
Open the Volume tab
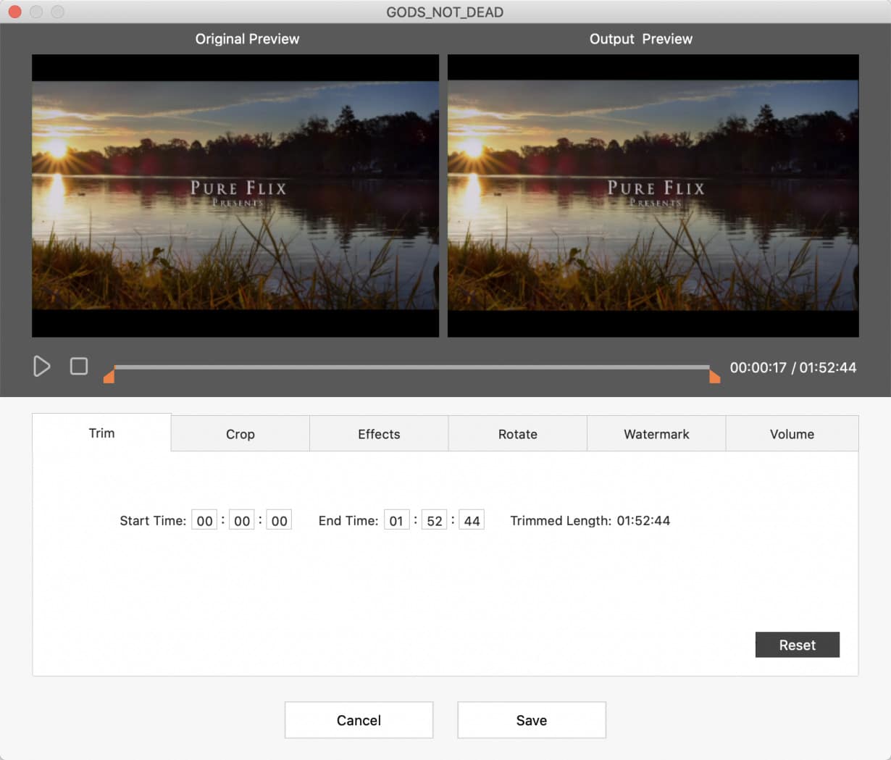coord(792,434)
